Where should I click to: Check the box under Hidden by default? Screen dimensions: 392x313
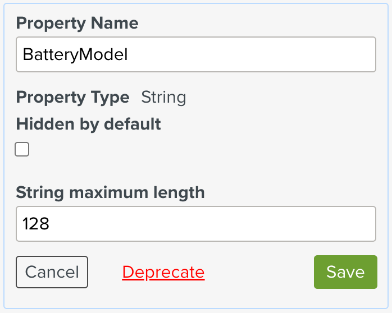tap(22, 149)
